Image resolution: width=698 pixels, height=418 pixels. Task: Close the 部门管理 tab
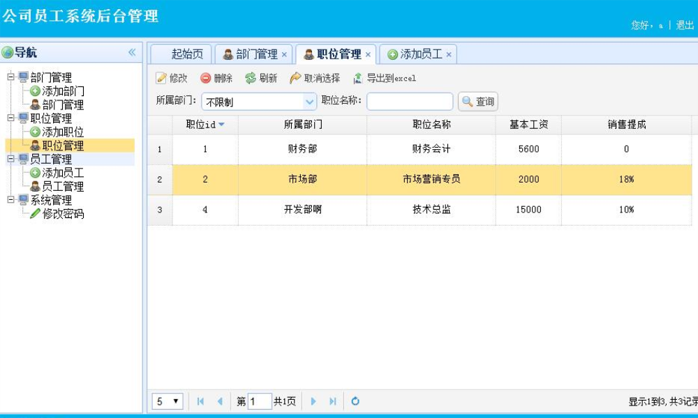tap(284, 55)
